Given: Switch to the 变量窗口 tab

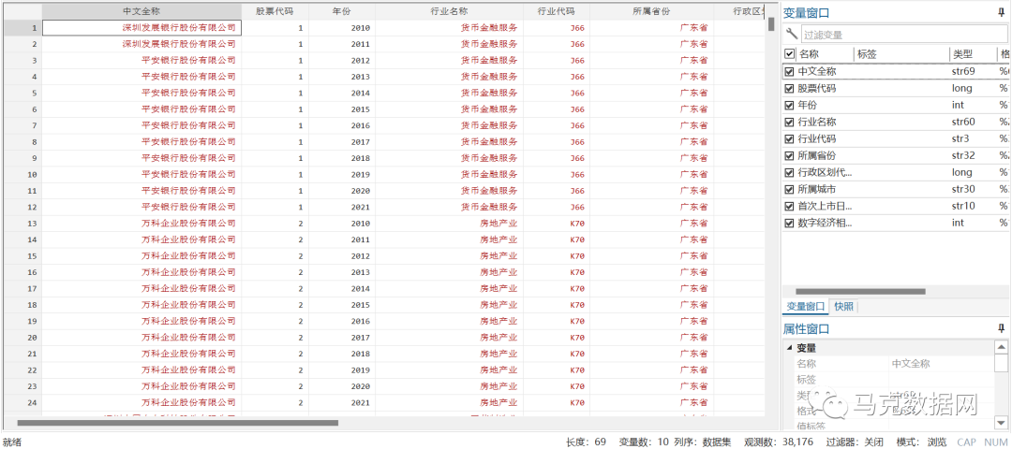Looking at the screenshot, I should click(805, 307).
